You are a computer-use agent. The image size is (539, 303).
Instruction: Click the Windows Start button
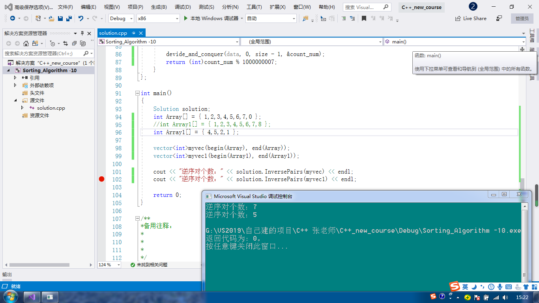(11, 296)
